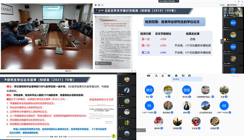Click the red end meeting button
The height and width of the screenshot is (140, 244).
coord(236,76)
